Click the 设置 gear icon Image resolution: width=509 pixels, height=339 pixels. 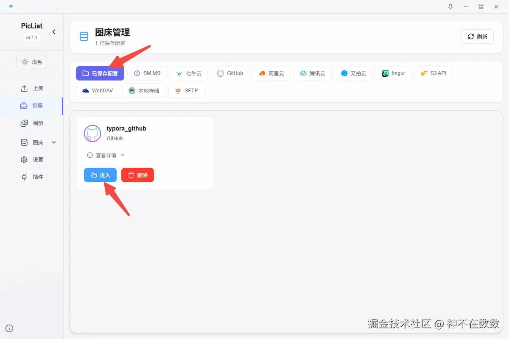pos(24,160)
